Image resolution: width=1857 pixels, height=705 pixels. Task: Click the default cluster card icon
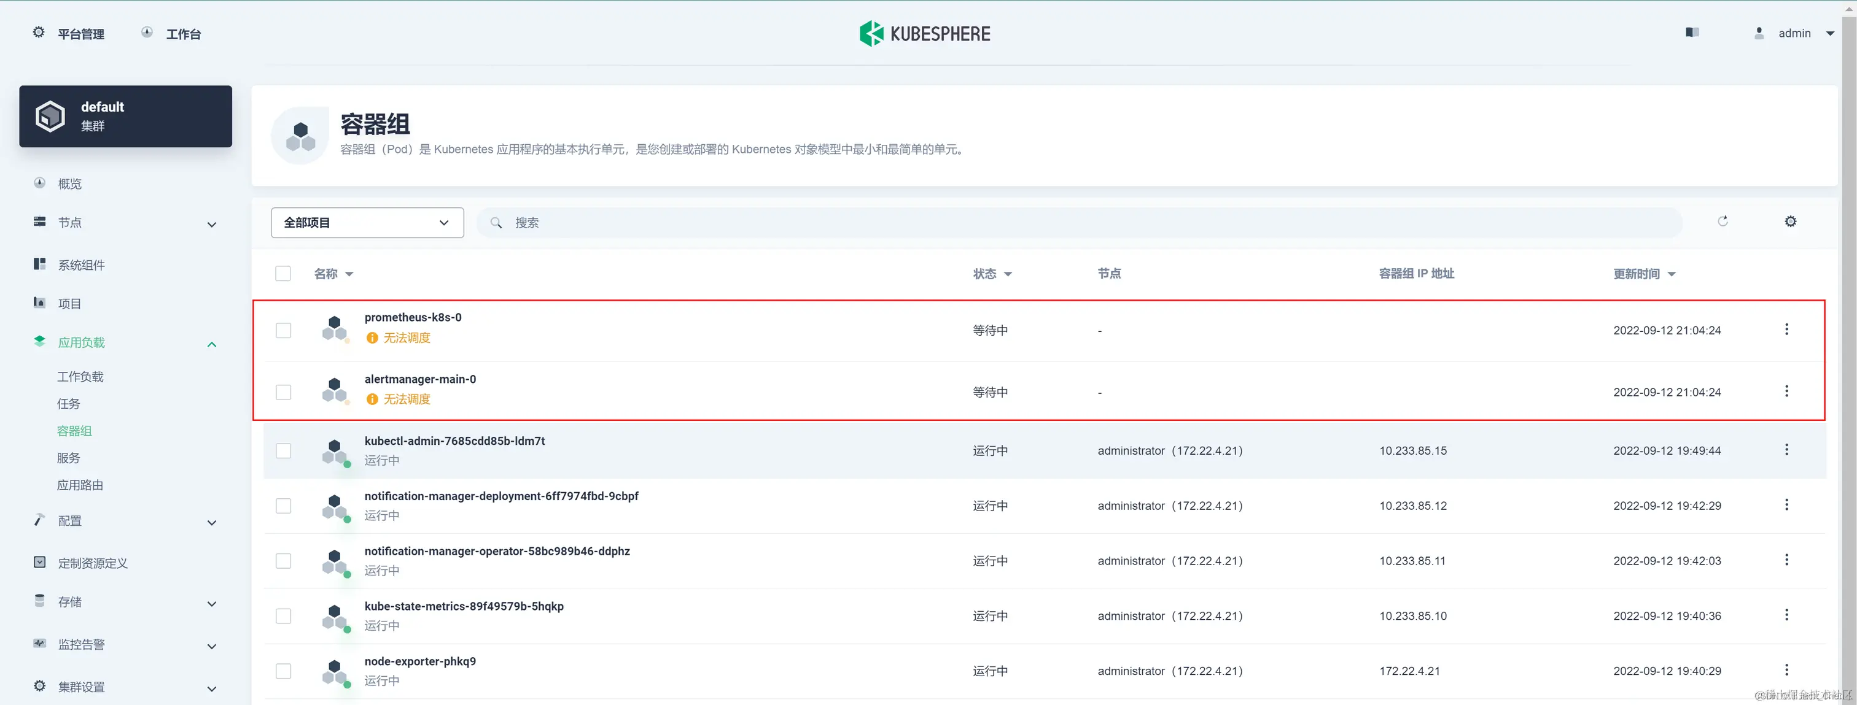50,116
